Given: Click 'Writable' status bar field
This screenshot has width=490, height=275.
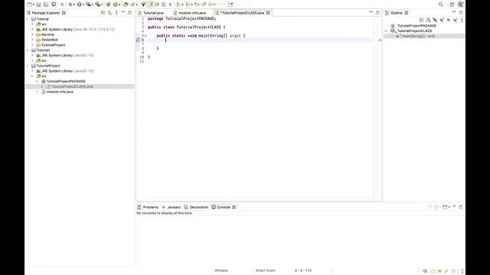Looking at the screenshot, I should pos(221,270).
